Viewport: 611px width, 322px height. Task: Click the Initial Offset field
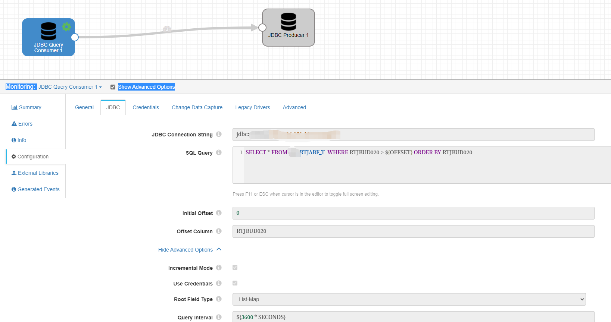click(414, 213)
